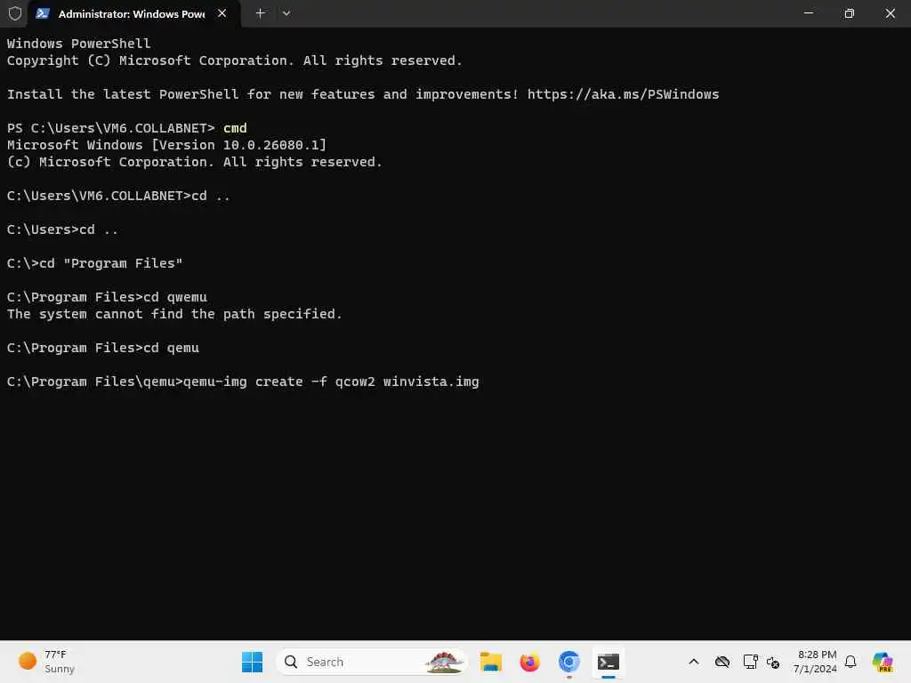Click the yellow 'cmd' command text

point(235,128)
